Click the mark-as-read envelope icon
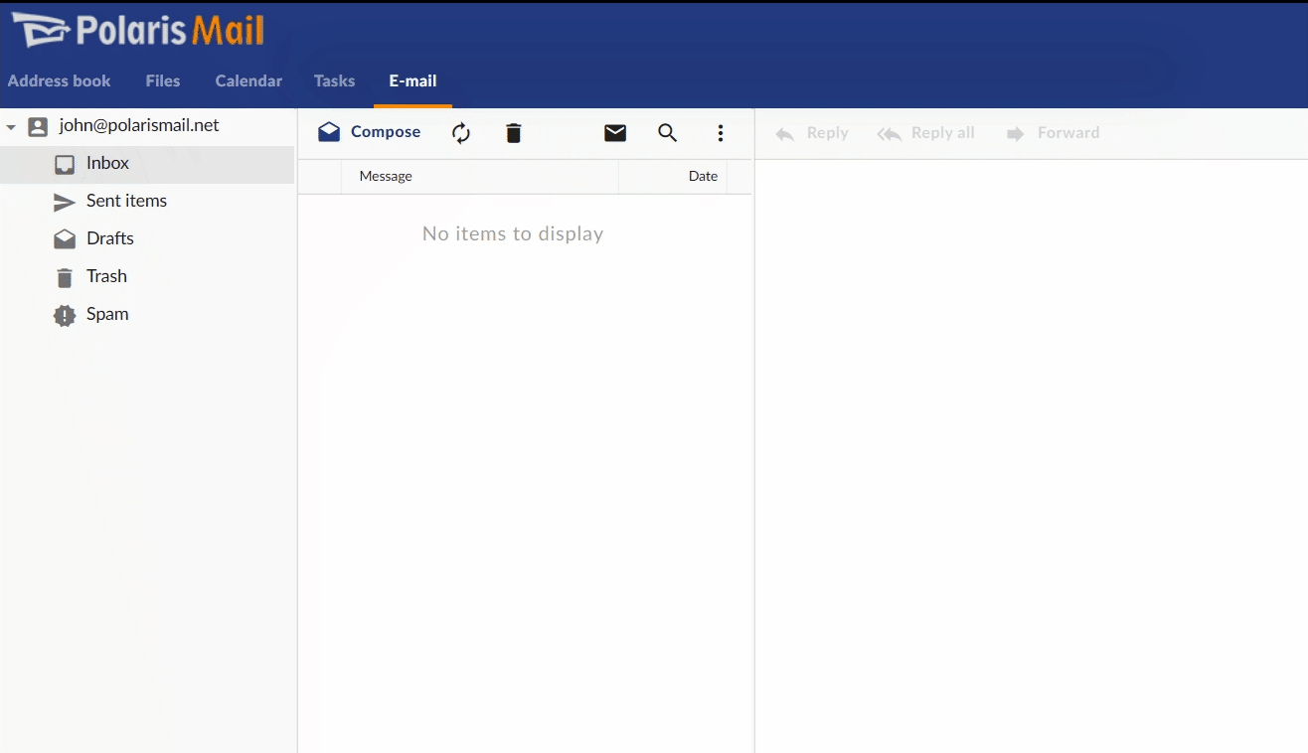The height and width of the screenshot is (753, 1308). pos(615,133)
